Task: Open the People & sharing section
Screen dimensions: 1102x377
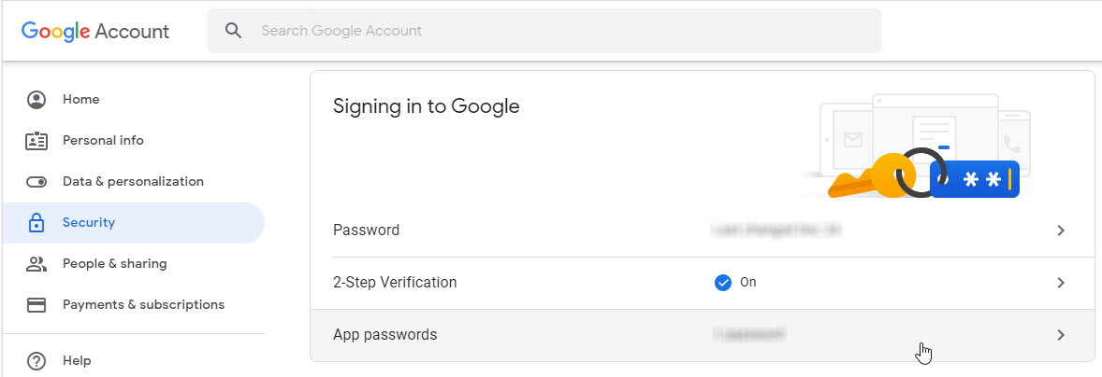Action: [114, 264]
